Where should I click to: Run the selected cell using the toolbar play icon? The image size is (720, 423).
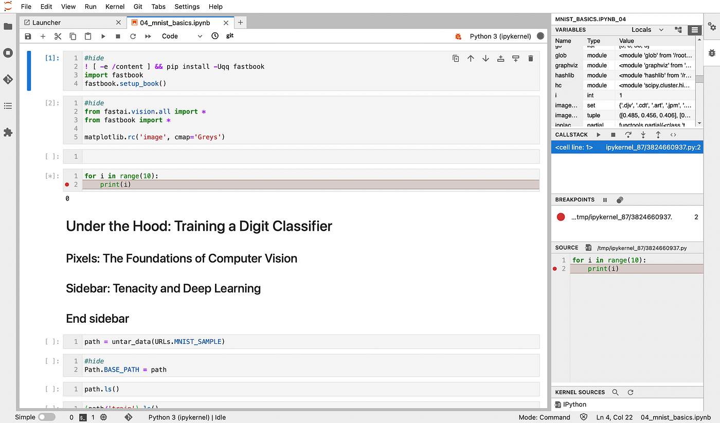click(103, 36)
